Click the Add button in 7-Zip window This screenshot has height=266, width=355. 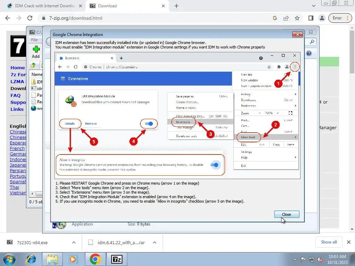point(36,52)
